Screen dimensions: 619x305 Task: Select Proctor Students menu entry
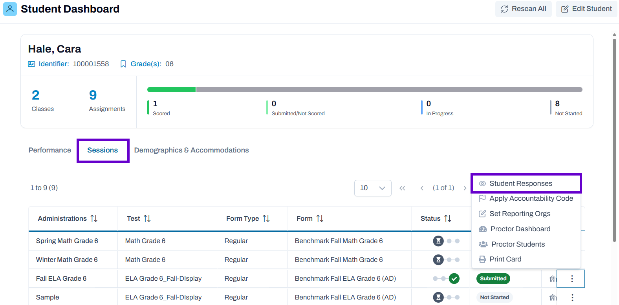526,244
